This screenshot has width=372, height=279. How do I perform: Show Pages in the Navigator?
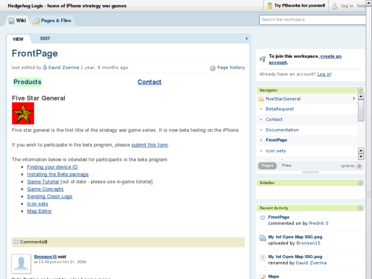pos(268,165)
